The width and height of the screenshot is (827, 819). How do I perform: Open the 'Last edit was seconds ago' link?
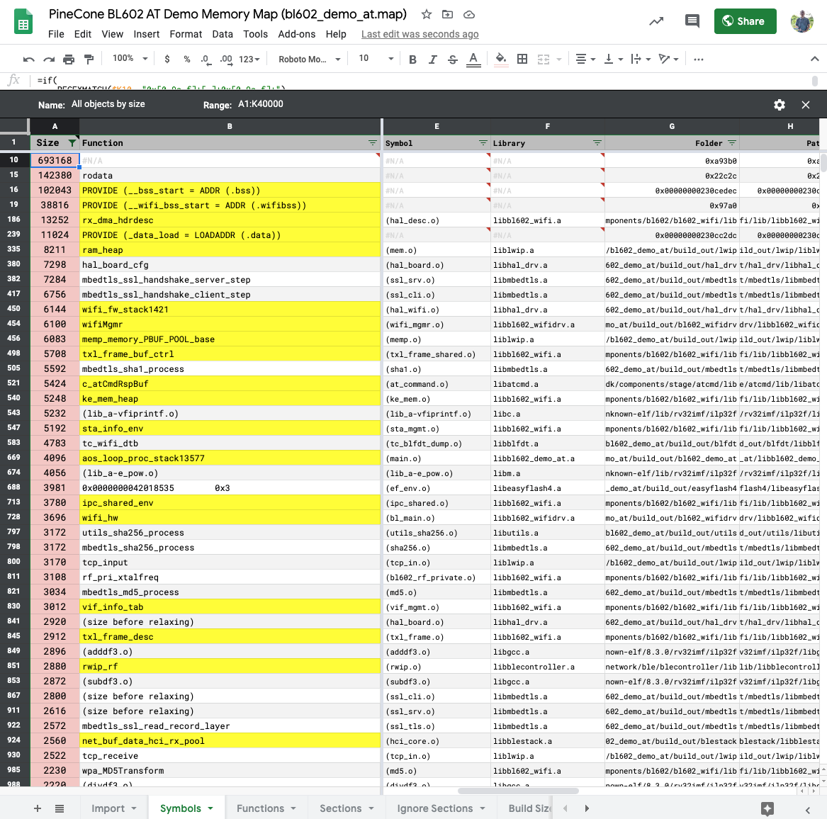(420, 34)
